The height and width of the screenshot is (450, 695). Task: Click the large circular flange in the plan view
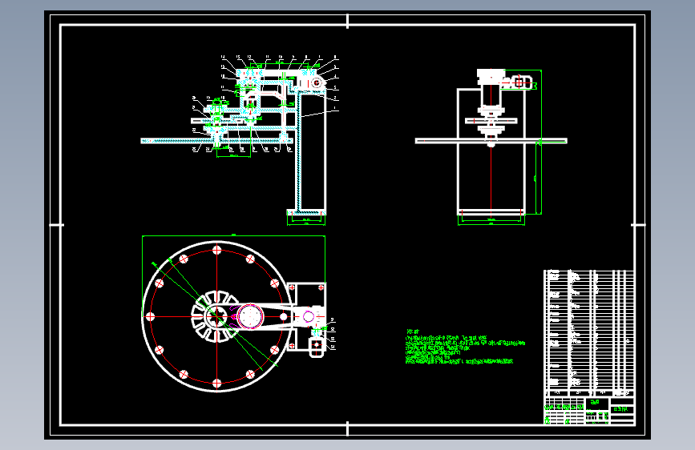(x=216, y=316)
